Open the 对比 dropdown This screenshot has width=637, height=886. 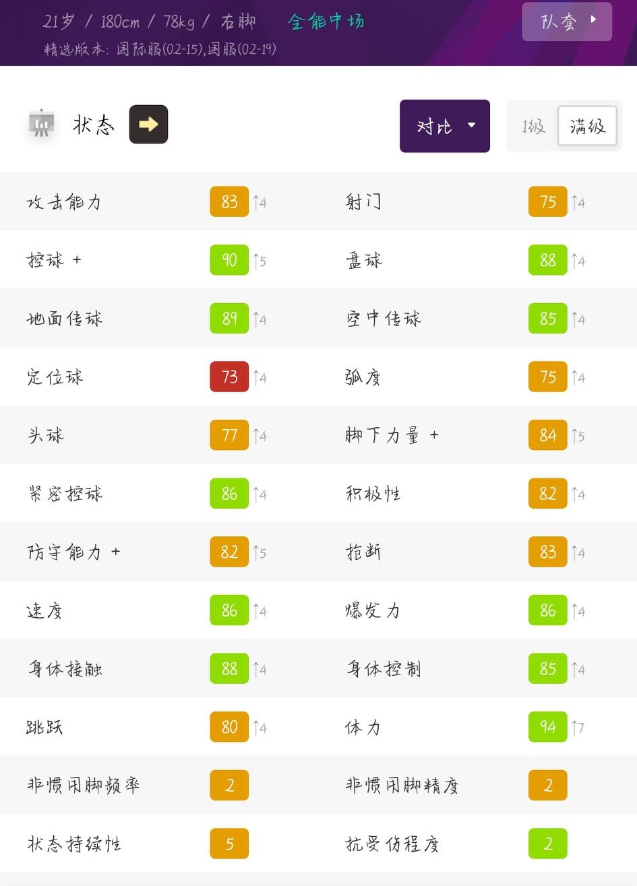pos(445,126)
